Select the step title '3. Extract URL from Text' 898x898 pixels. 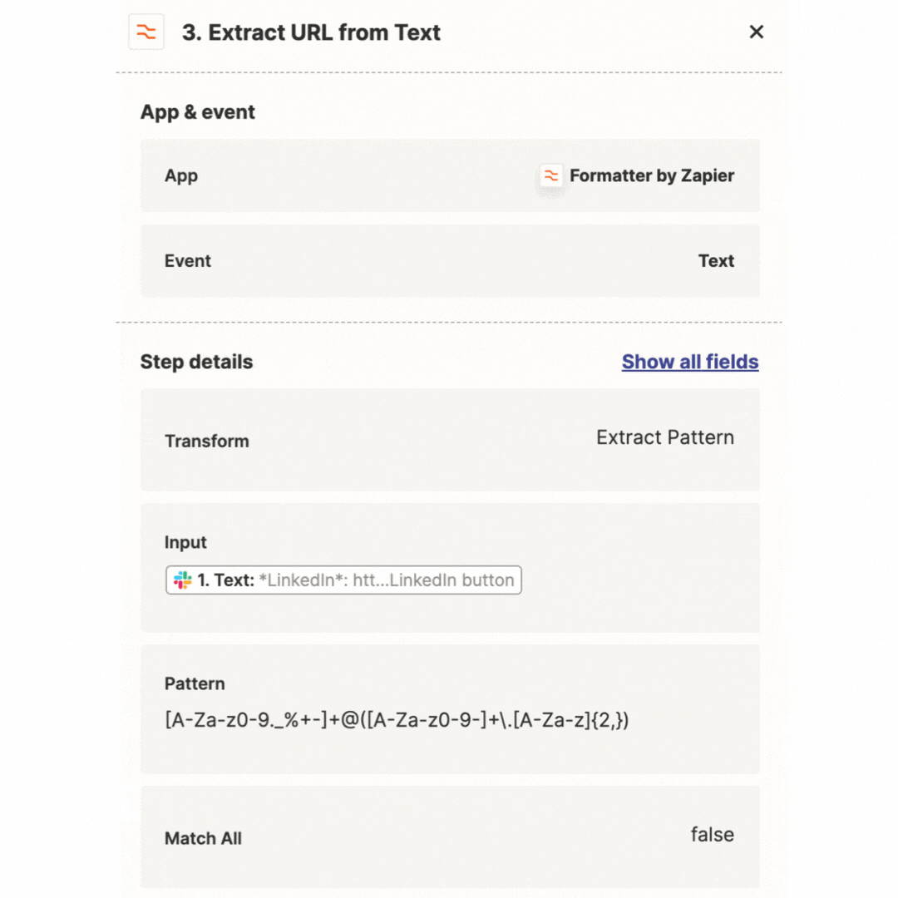click(311, 32)
